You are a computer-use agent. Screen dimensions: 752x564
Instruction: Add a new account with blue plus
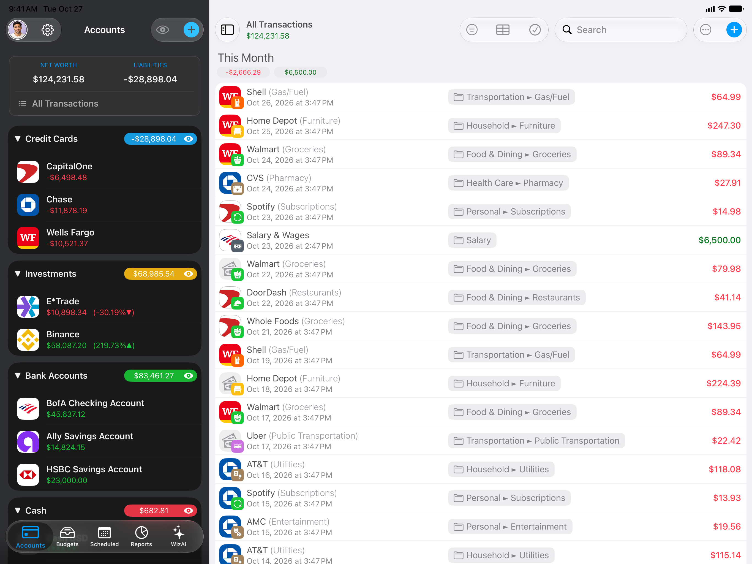tap(191, 30)
